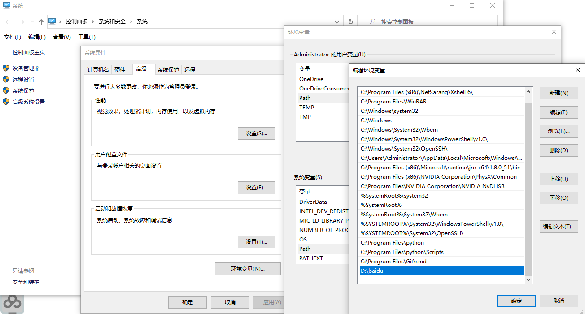The image size is (585, 314).
Task: Open the 工具(T) menu
Action: pos(87,37)
